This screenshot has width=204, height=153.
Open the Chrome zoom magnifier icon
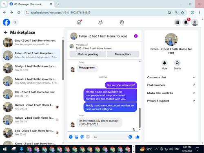click(176, 13)
